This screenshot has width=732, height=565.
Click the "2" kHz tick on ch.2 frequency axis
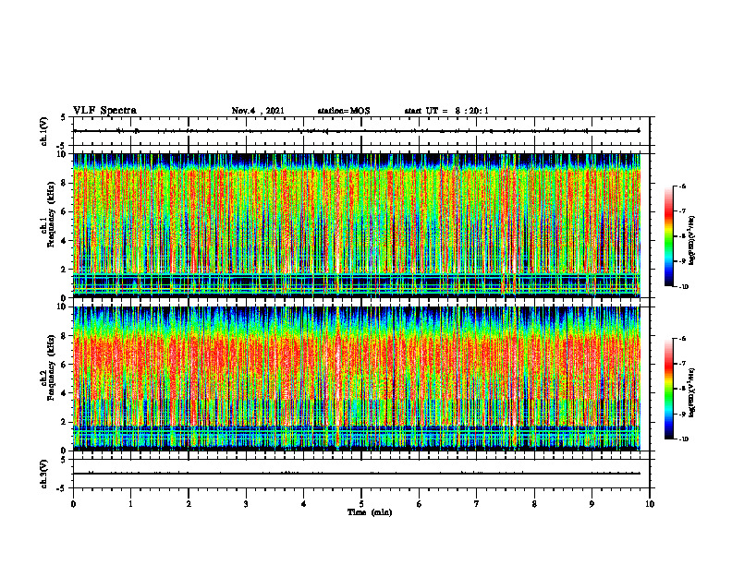[65, 422]
